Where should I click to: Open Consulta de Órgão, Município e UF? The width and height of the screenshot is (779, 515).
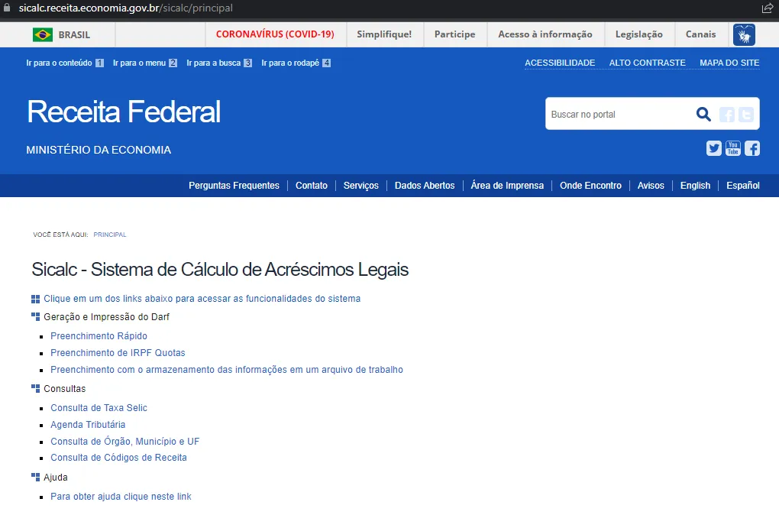click(x=124, y=441)
